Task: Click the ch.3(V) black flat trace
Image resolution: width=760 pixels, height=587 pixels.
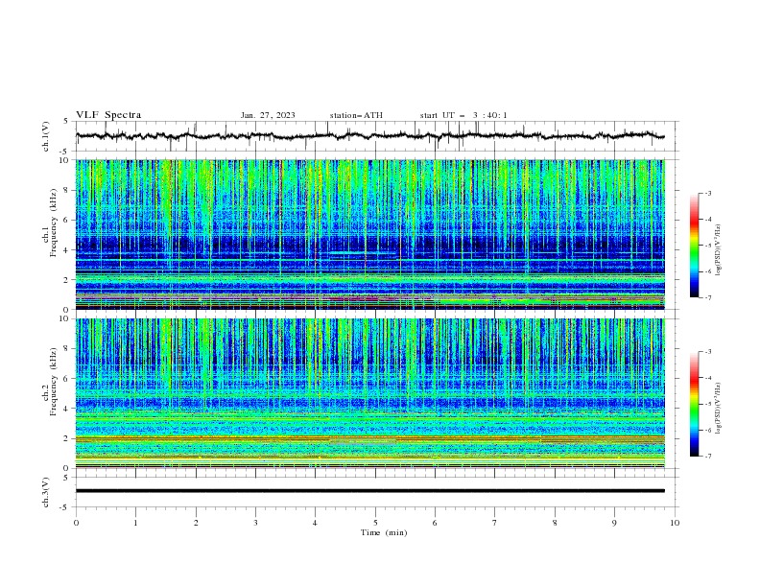Action: coord(369,491)
